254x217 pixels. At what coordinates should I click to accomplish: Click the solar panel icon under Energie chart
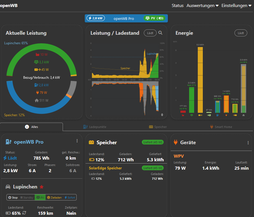tap(192, 115)
